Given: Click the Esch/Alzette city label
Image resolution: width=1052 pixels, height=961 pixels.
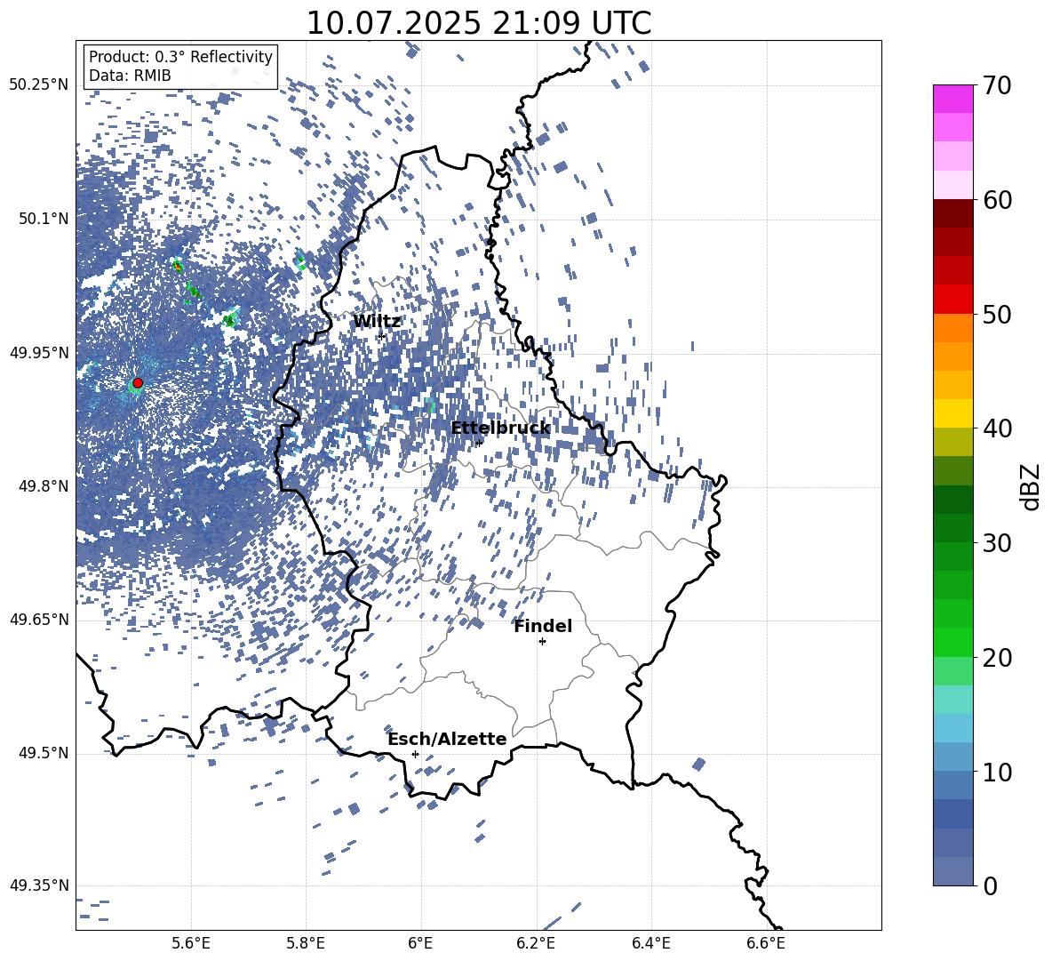Looking at the screenshot, I should pyautogui.click(x=447, y=740).
